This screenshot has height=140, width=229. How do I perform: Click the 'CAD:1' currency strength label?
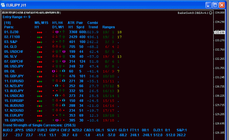(x=89, y=130)
